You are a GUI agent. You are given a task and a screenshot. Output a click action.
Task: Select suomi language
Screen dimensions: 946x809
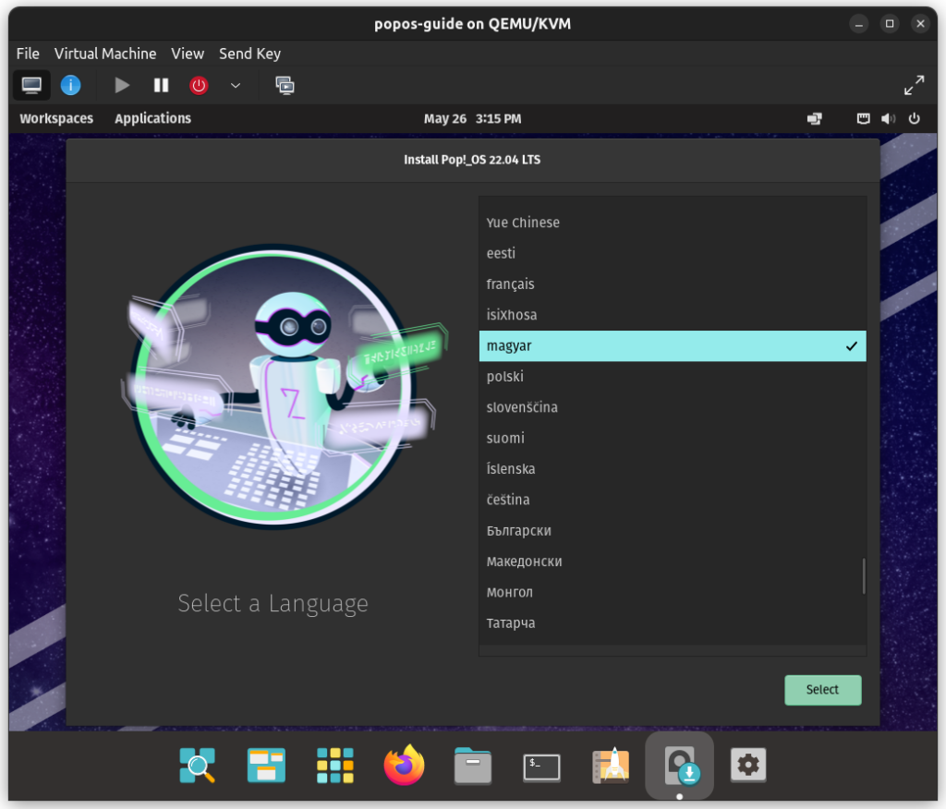[673, 438]
